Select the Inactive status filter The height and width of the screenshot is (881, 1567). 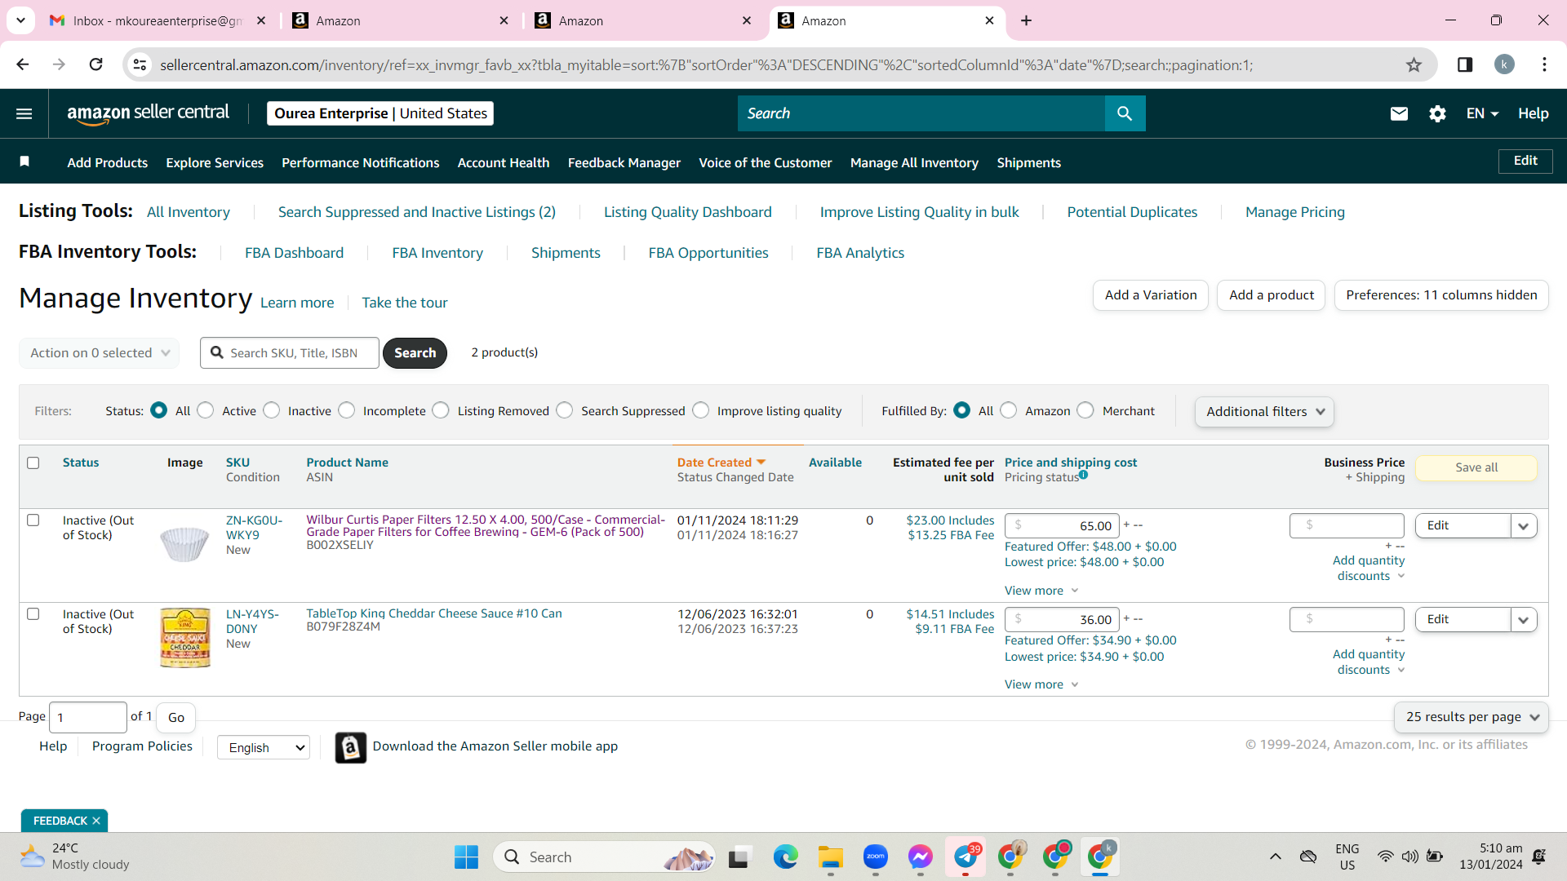(x=272, y=410)
